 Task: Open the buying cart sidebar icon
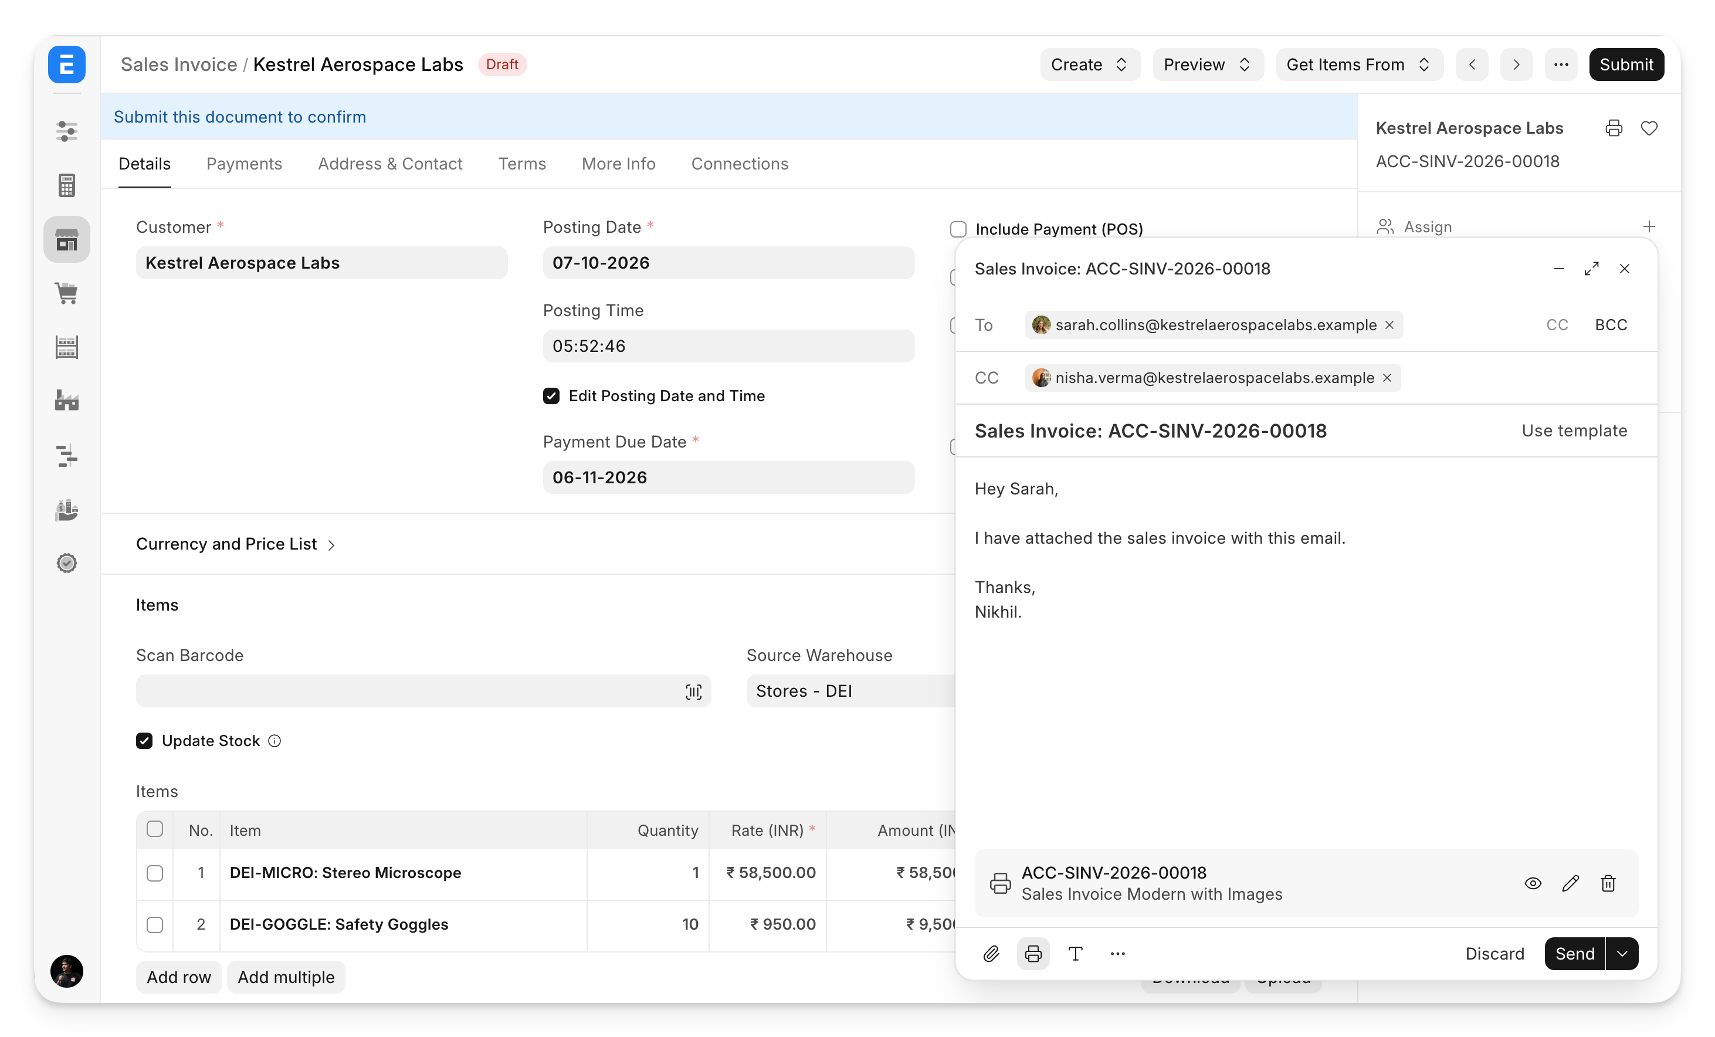pyautogui.click(x=67, y=293)
